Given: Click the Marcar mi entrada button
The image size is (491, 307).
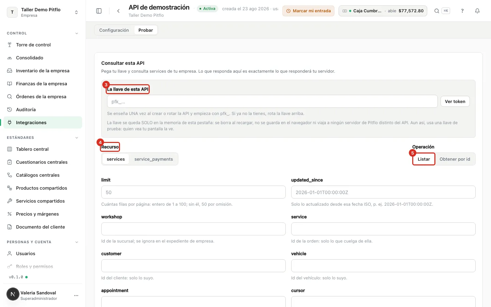Looking at the screenshot, I should 308,11.
